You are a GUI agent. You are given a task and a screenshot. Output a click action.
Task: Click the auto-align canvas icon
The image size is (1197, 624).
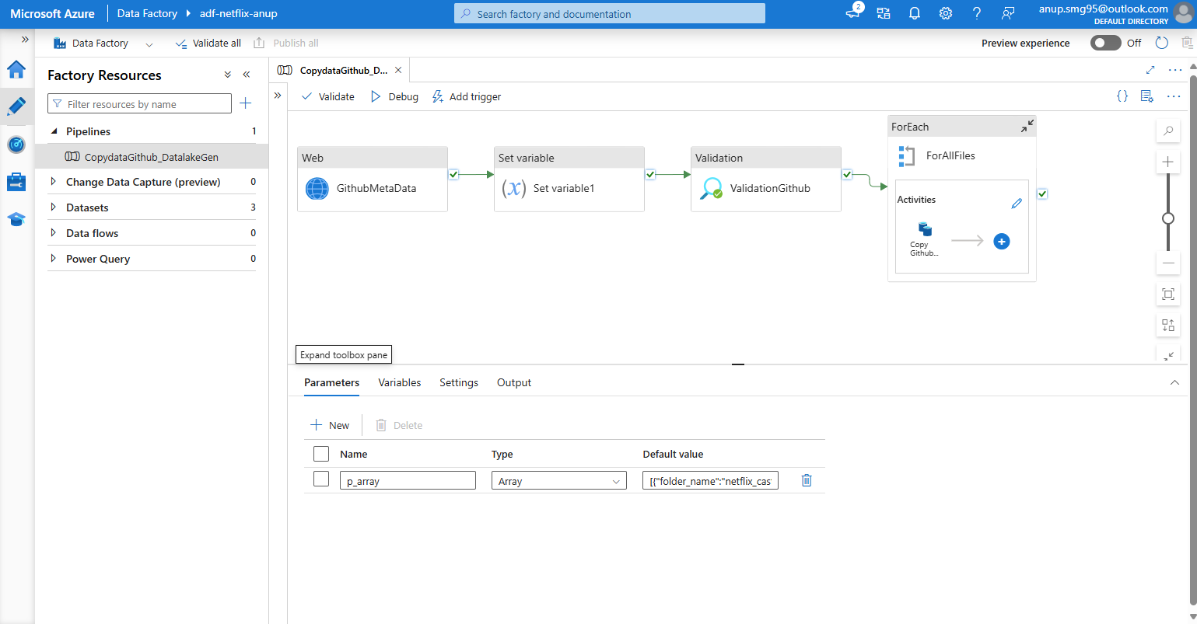pos(1167,325)
